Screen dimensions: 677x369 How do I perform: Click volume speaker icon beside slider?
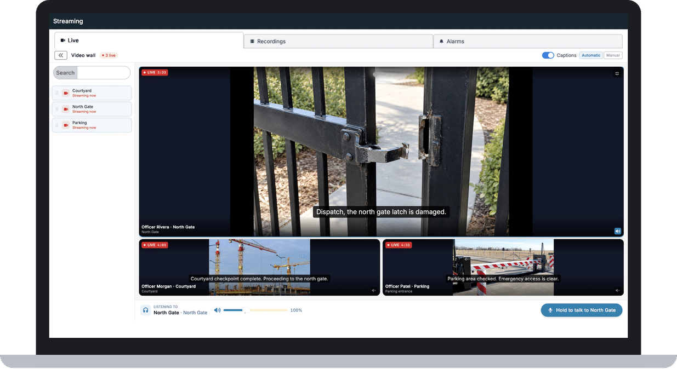pyautogui.click(x=217, y=310)
